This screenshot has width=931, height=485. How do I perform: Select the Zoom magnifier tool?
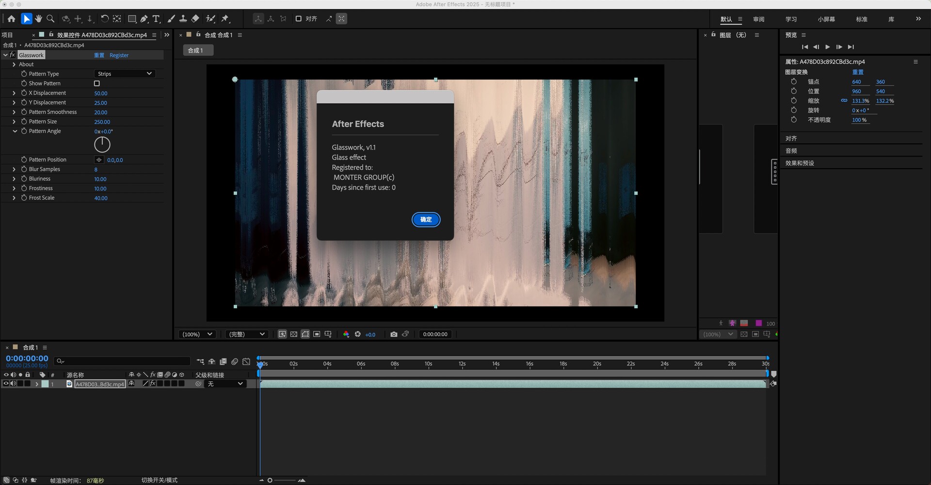(x=50, y=19)
